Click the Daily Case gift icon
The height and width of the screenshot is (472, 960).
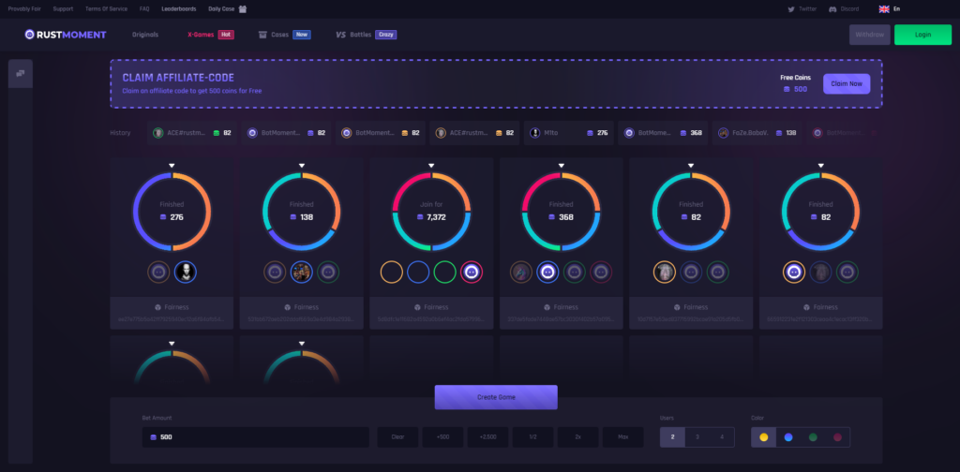pyautogui.click(x=243, y=9)
